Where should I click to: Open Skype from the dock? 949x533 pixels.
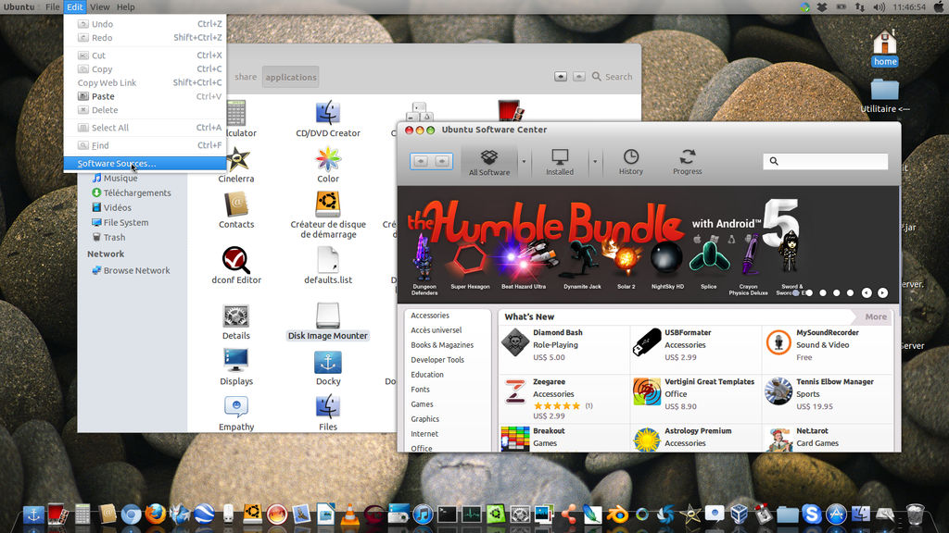pyautogui.click(x=812, y=514)
